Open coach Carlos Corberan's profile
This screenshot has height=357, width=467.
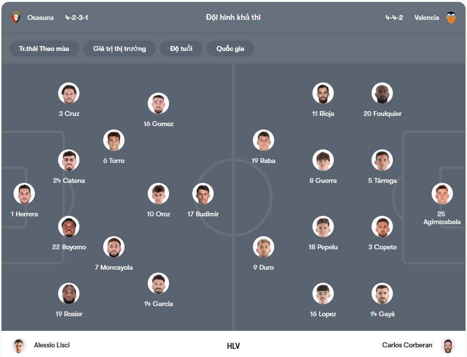[x=407, y=345]
